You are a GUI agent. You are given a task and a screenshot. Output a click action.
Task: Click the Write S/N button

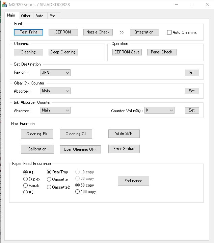coord(124,133)
